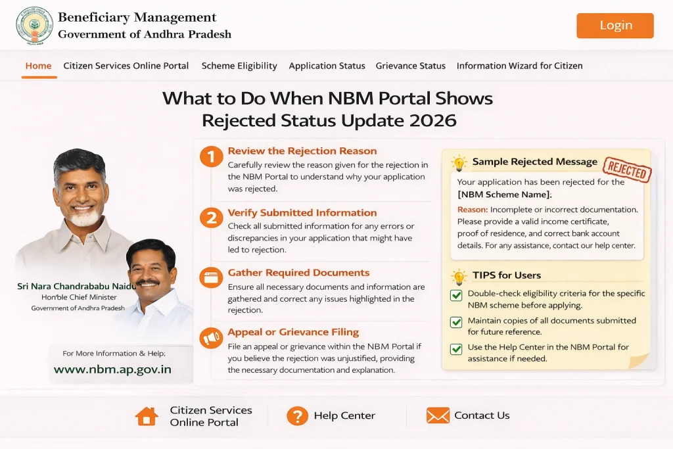Viewport: 673px width, 449px height.
Task: Click the Verify Submitted Information heading
Action: point(302,212)
